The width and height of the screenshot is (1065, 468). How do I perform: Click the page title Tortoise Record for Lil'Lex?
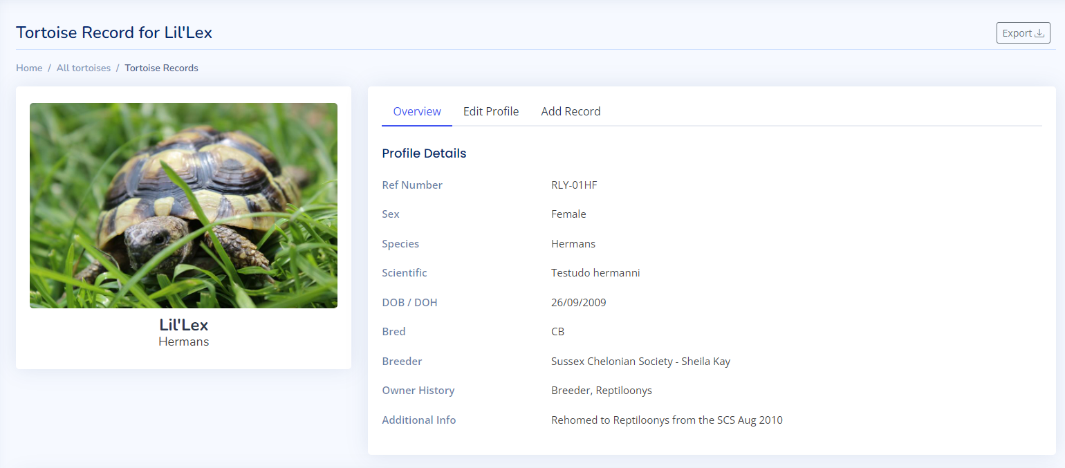(114, 32)
